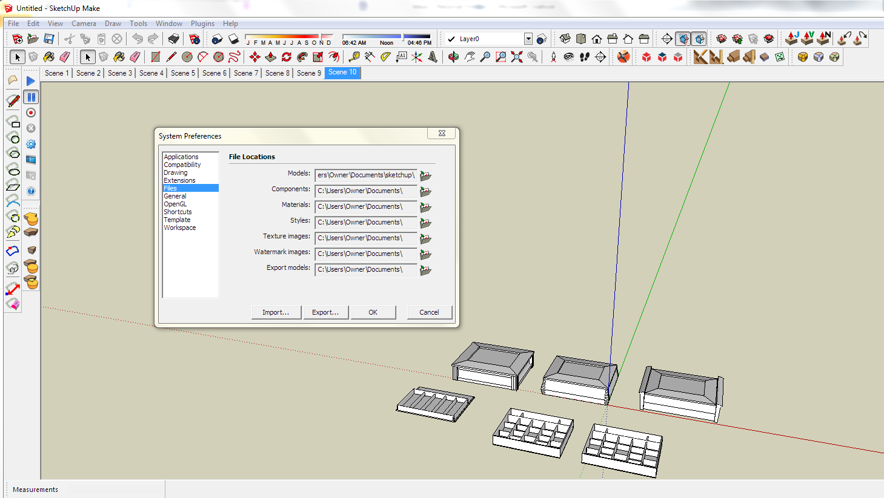Open the Window menu
The image size is (884, 498).
tap(169, 24)
